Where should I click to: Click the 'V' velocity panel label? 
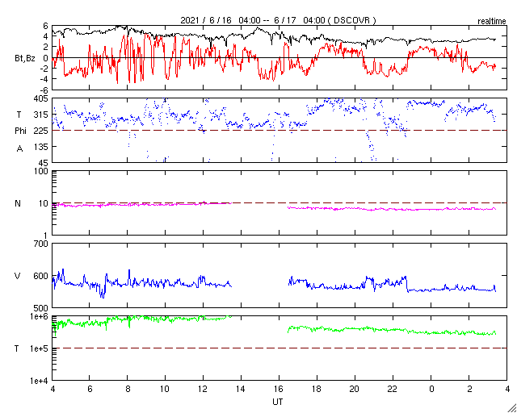17,276
